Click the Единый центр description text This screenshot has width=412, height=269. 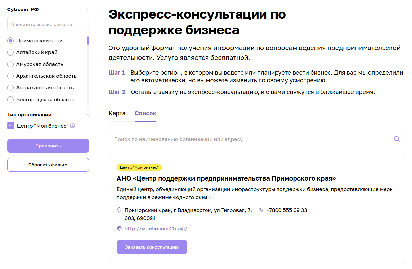click(255, 193)
